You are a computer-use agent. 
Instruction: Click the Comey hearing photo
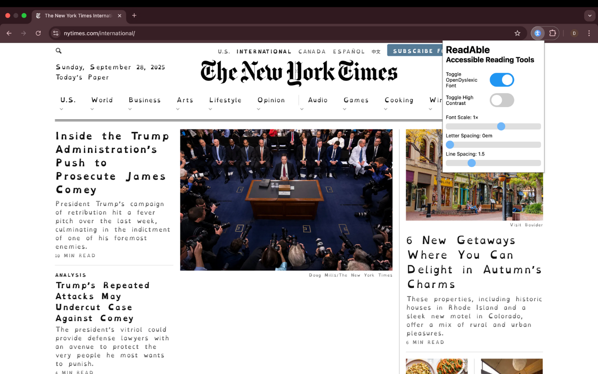286,200
